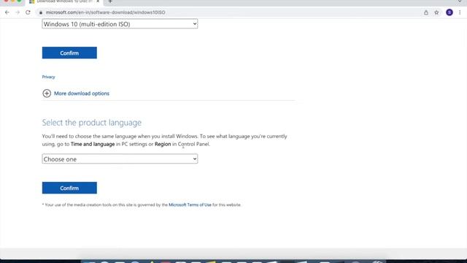
Task: Confirm the selected Windows edition
Action: [x=69, y=53]
